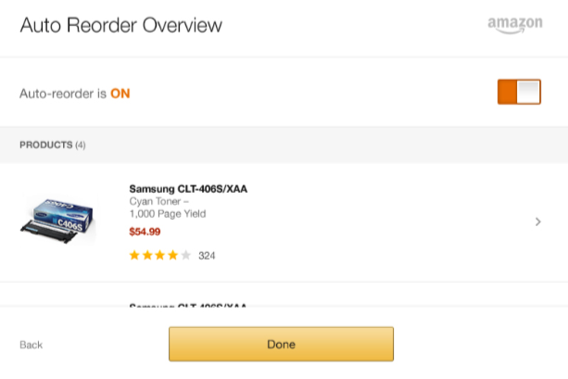Go Back to the previous screen
The height and width of the screenshot is (379, 568).
tap(32, 345)
